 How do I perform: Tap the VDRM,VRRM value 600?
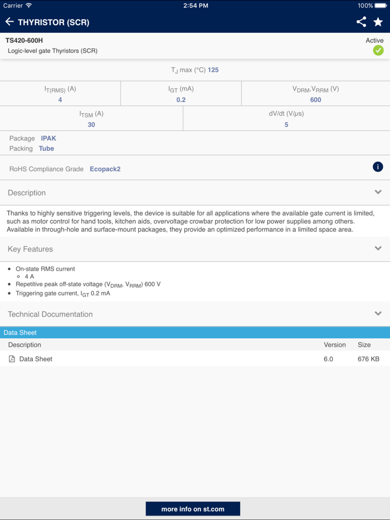(315, 100)
